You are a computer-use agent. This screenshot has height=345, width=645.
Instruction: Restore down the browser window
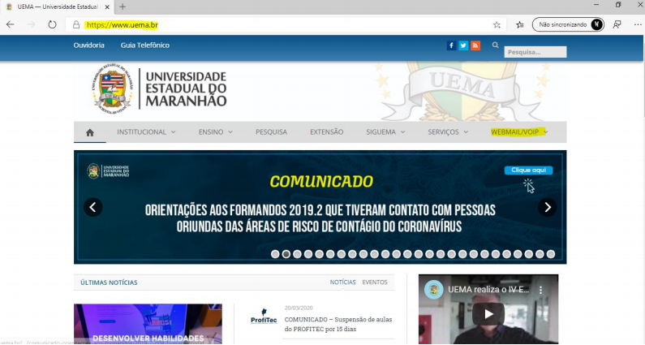(x=618, y=5)
